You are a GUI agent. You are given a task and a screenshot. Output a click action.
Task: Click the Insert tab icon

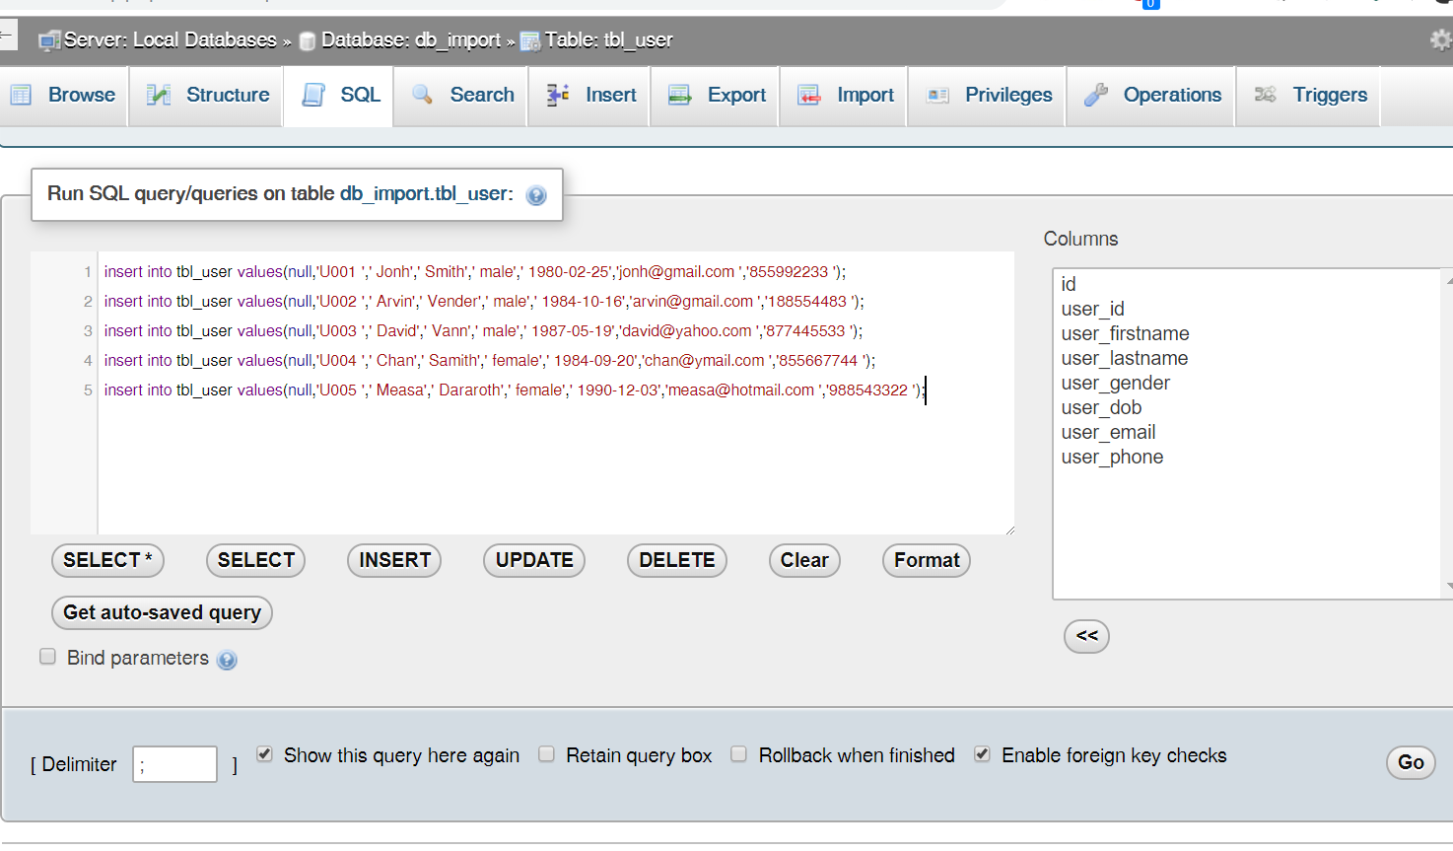coord(558,95)
